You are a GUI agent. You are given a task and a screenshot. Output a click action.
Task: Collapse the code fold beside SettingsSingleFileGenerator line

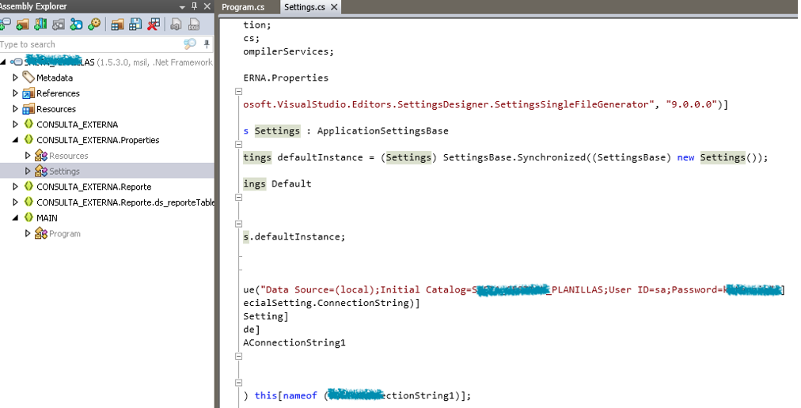[x=239, y=93]
